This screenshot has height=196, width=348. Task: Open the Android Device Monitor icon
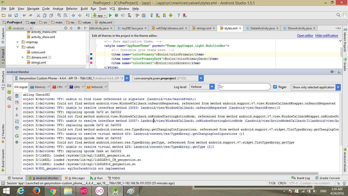171,15
